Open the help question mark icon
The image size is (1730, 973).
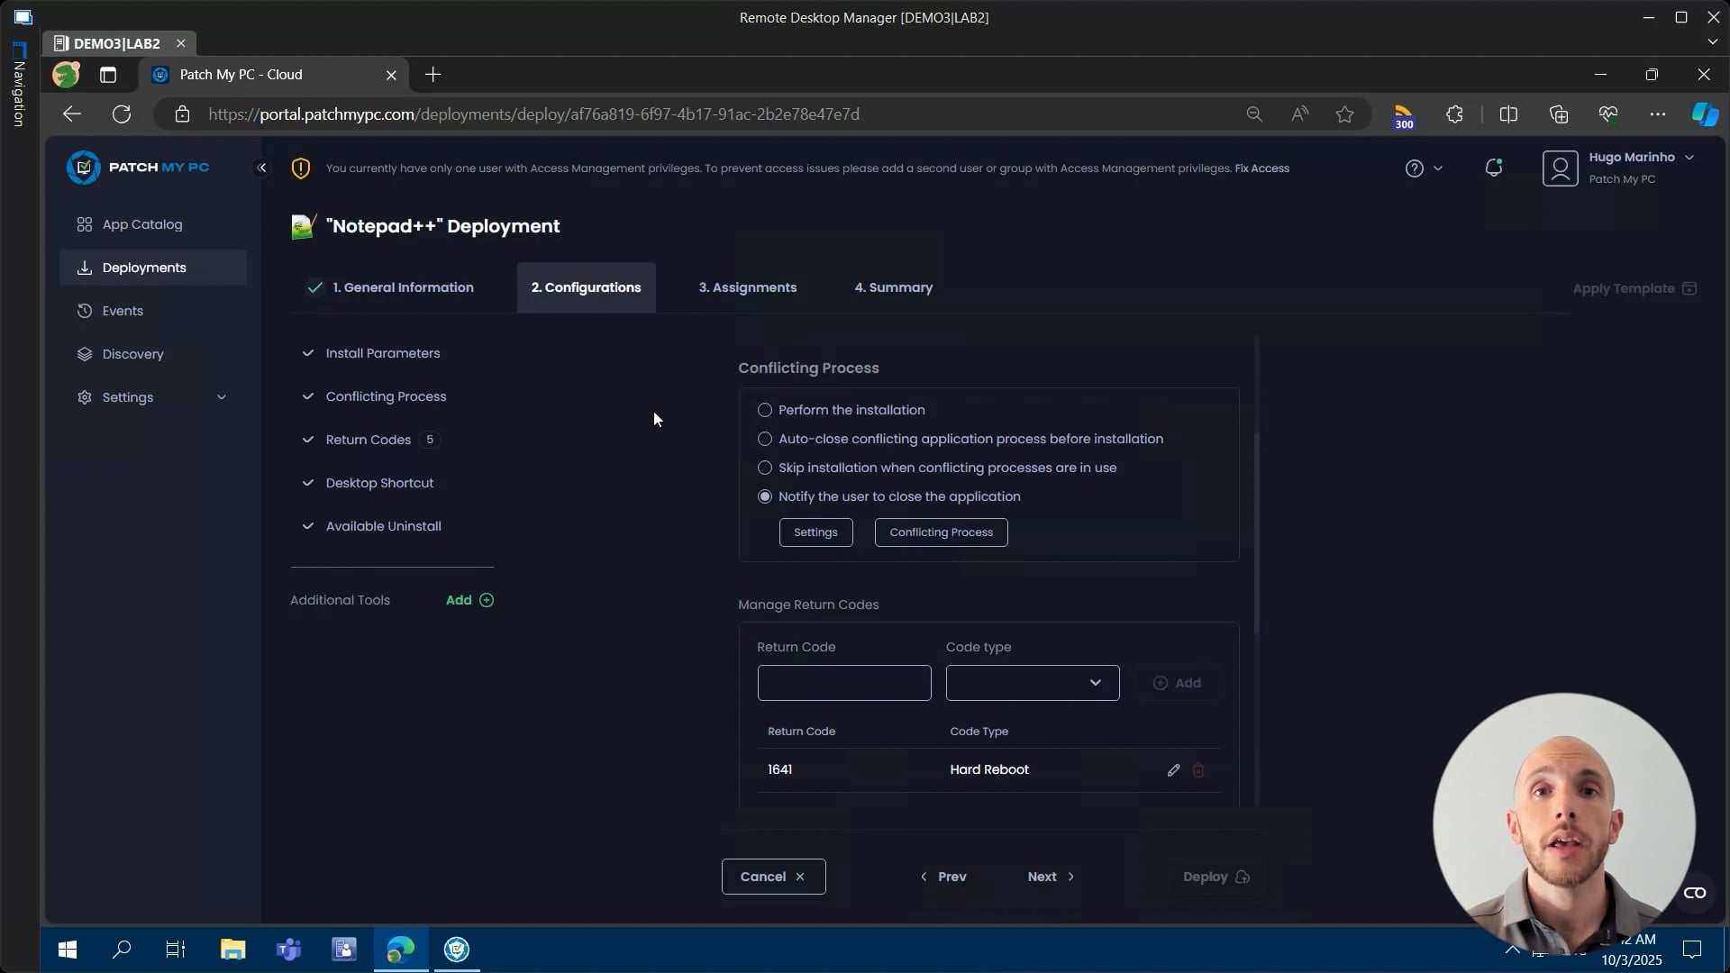(1415, 168)
